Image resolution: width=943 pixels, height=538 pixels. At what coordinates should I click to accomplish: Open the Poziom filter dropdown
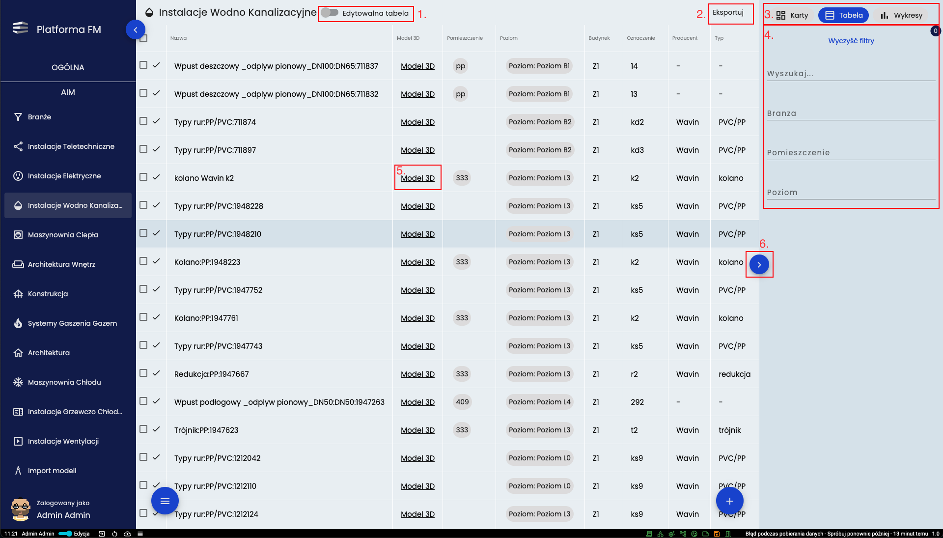tap(851, 193)
